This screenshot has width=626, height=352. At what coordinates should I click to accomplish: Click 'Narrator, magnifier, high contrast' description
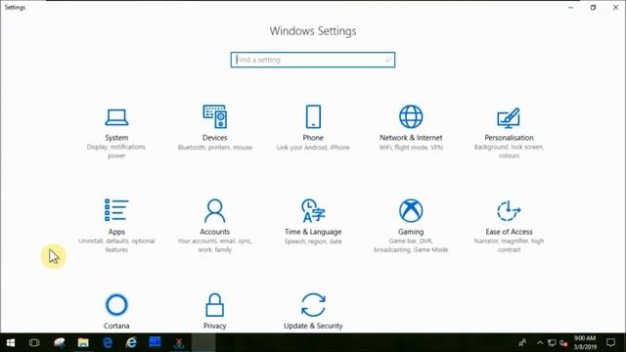pos(509,245)
